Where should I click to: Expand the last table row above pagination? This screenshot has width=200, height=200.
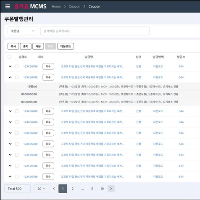10,176
